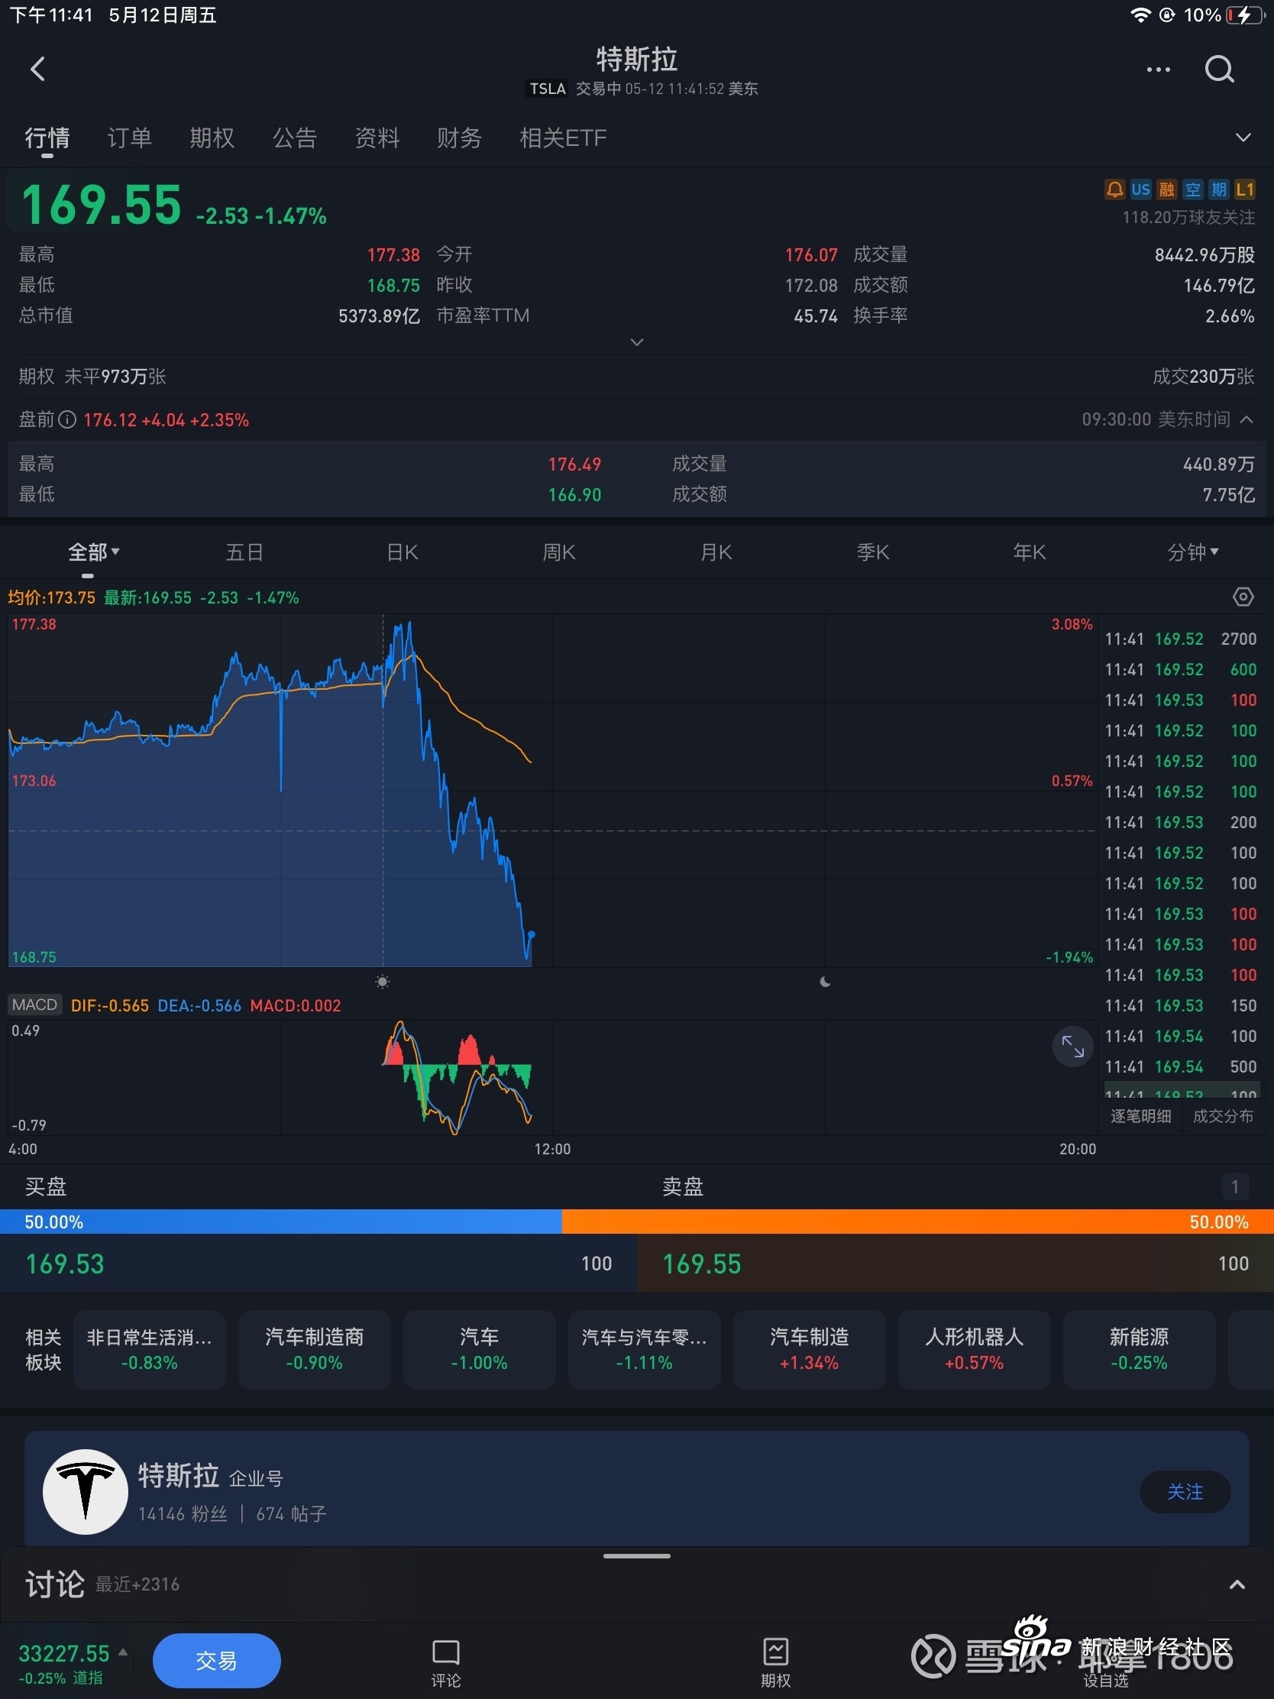This screenshot has width=1274, height=1699.
Task: Tap the MACD histogram chart
Action: (x=551, y=1078)
